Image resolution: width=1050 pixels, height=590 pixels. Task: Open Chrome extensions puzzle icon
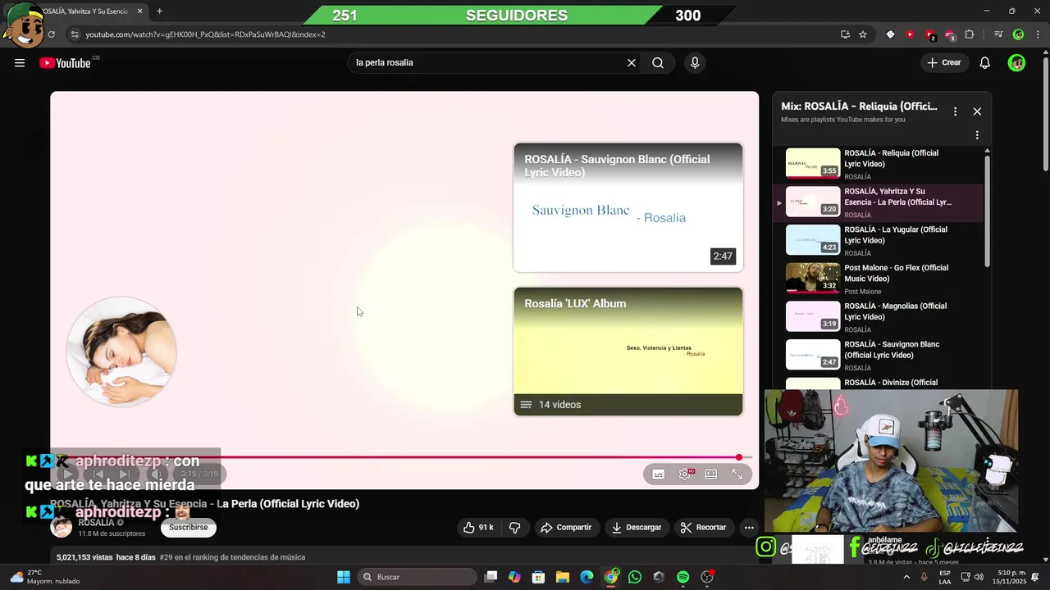coord(970,34)
